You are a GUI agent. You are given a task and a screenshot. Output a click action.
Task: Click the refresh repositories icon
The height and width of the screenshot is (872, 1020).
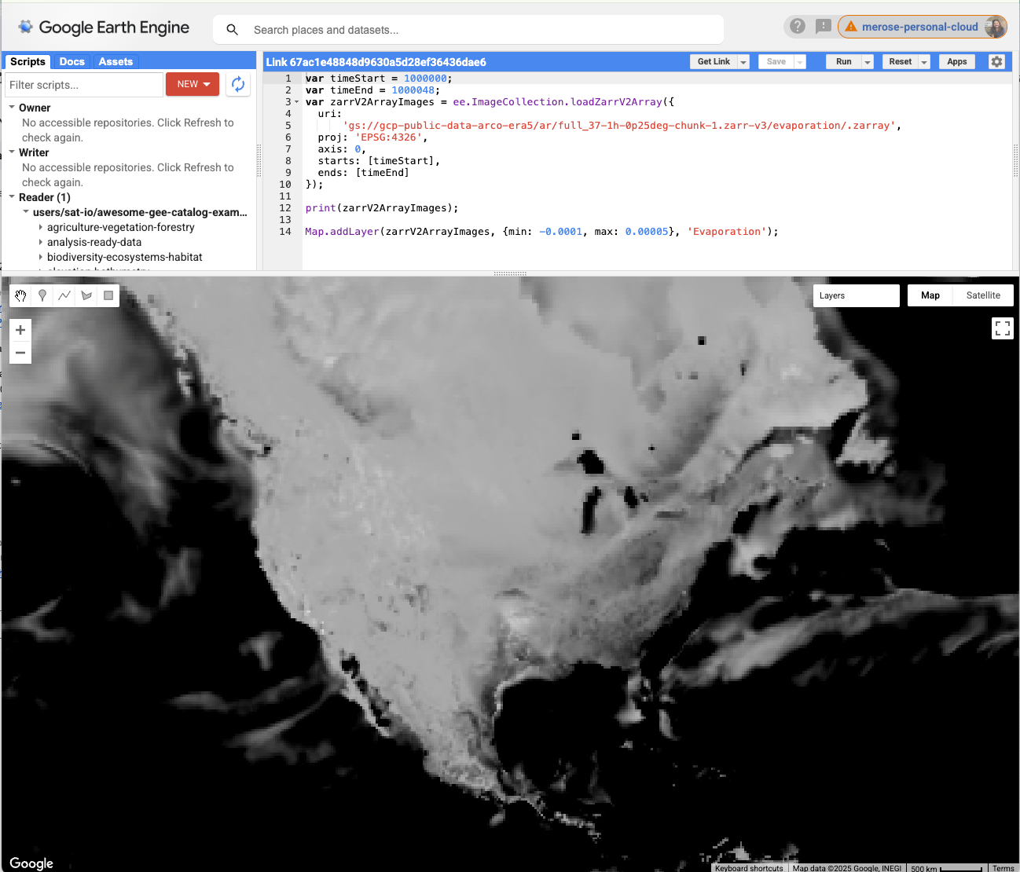pyautogui.click(x=238, y=84)
